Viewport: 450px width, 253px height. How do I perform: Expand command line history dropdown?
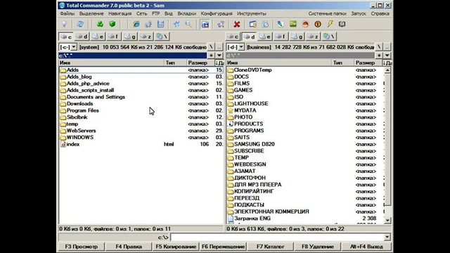387,237
